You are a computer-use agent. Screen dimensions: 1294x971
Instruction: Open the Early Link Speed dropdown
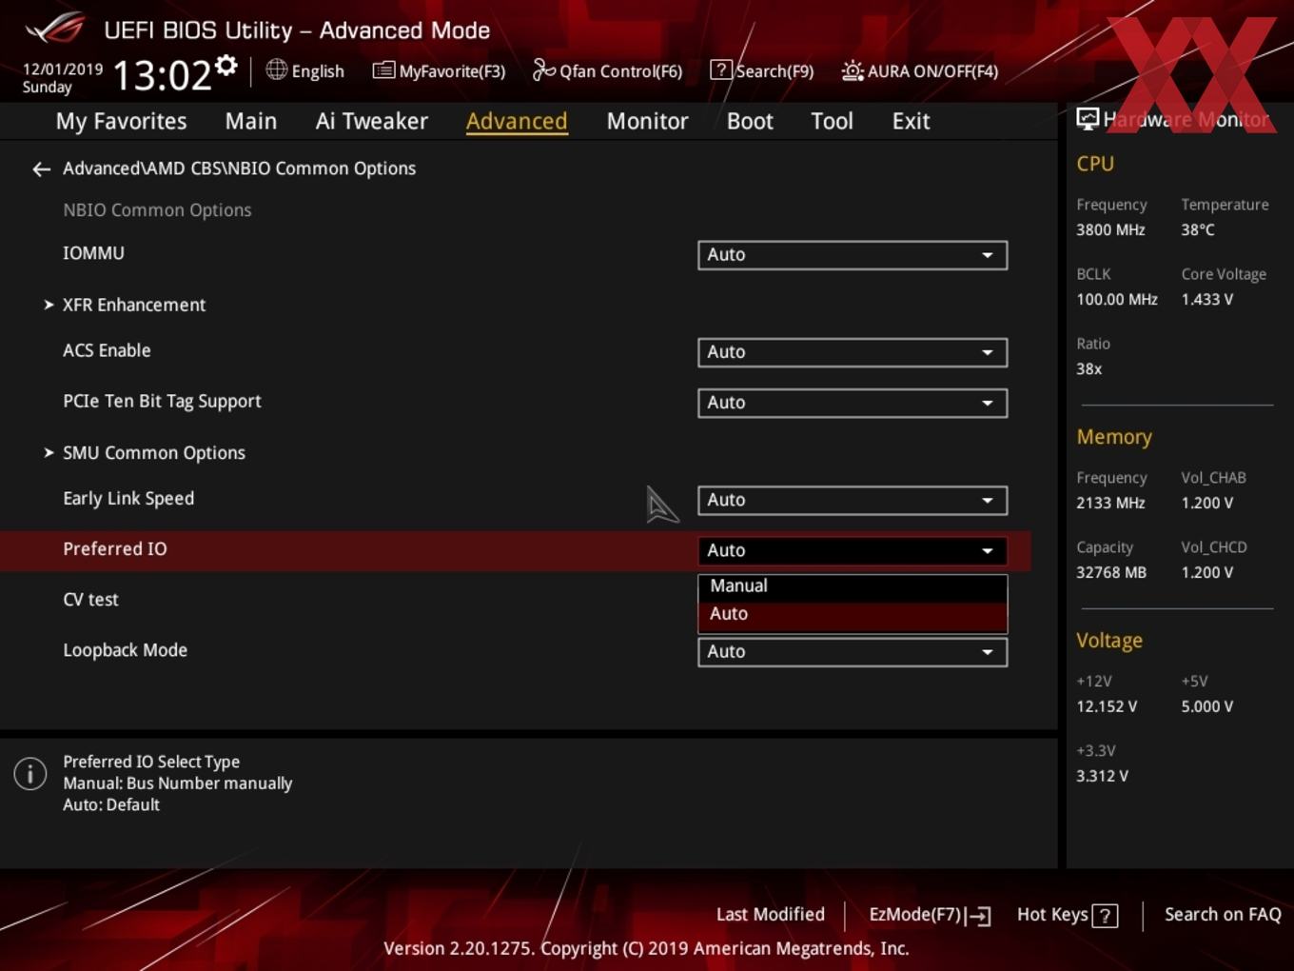coord(853,500)
